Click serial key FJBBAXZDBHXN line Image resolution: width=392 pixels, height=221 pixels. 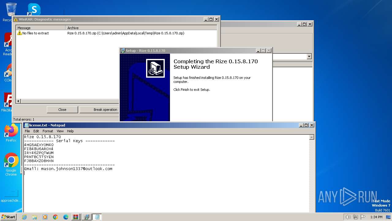39,161
